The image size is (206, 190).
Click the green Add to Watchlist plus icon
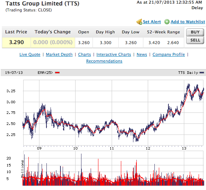(167, 22)
